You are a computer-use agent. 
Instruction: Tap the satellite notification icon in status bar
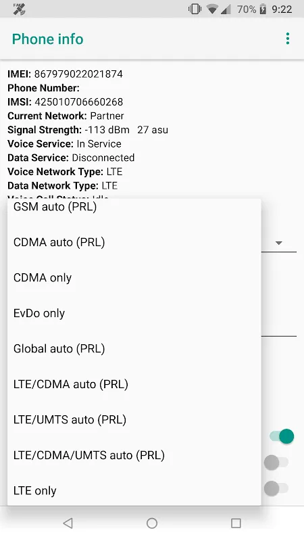(x=19, y=9)
